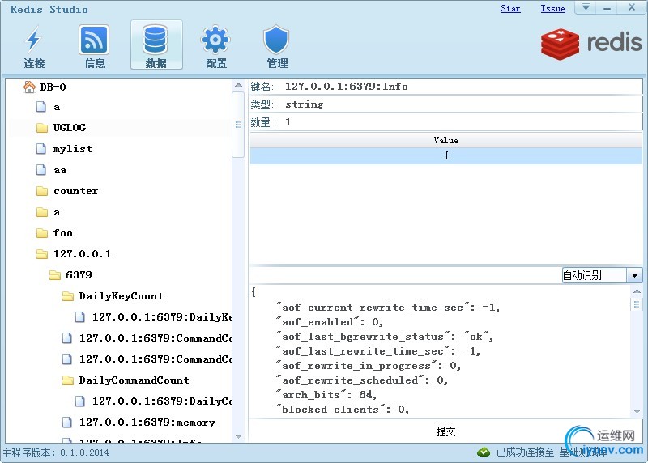Click the DailyCommandCount folder icon

(68, 380)
